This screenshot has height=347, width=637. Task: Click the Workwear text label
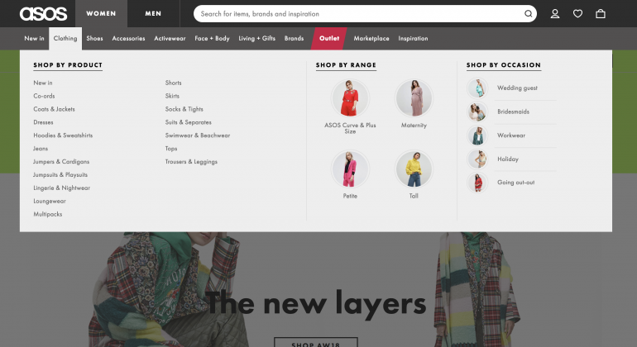coord(511,135)
